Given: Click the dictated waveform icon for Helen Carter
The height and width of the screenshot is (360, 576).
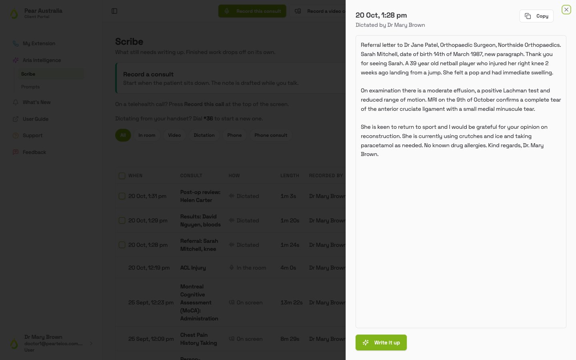Looking at the screenshot, I should coord(232,196).
